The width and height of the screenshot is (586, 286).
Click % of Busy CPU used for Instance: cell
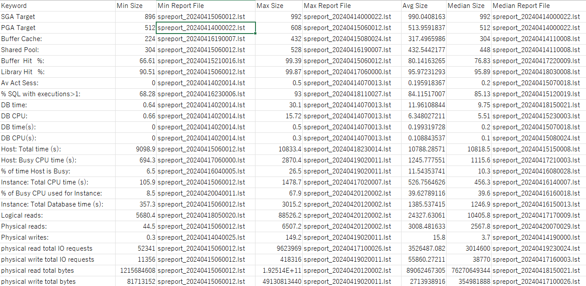coord(58,193)
